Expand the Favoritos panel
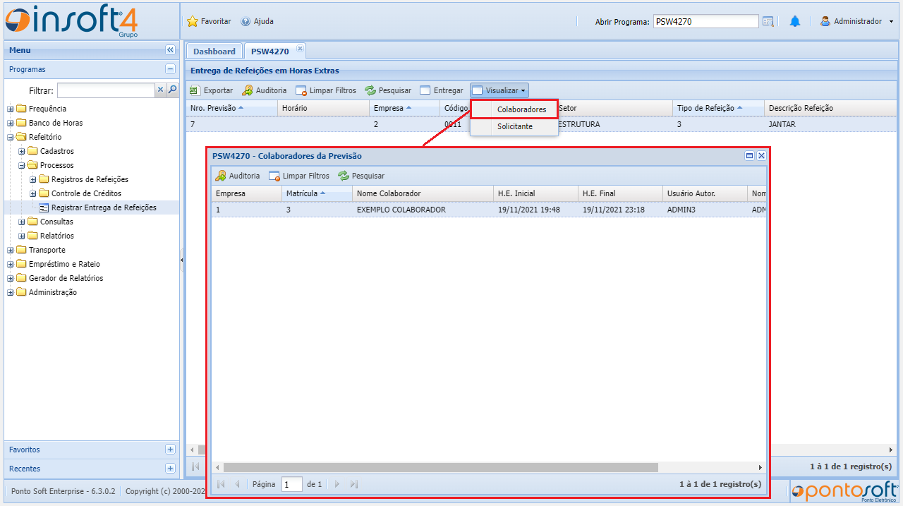This screenshot has width=903, height=506. coord(170,450)
